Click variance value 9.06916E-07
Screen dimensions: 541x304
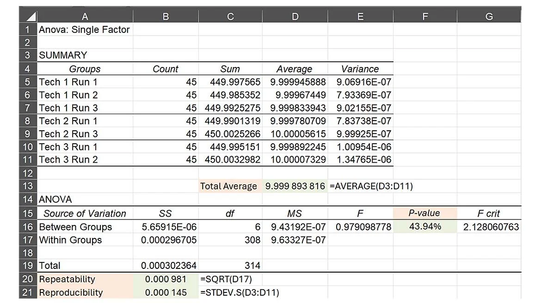360,82
